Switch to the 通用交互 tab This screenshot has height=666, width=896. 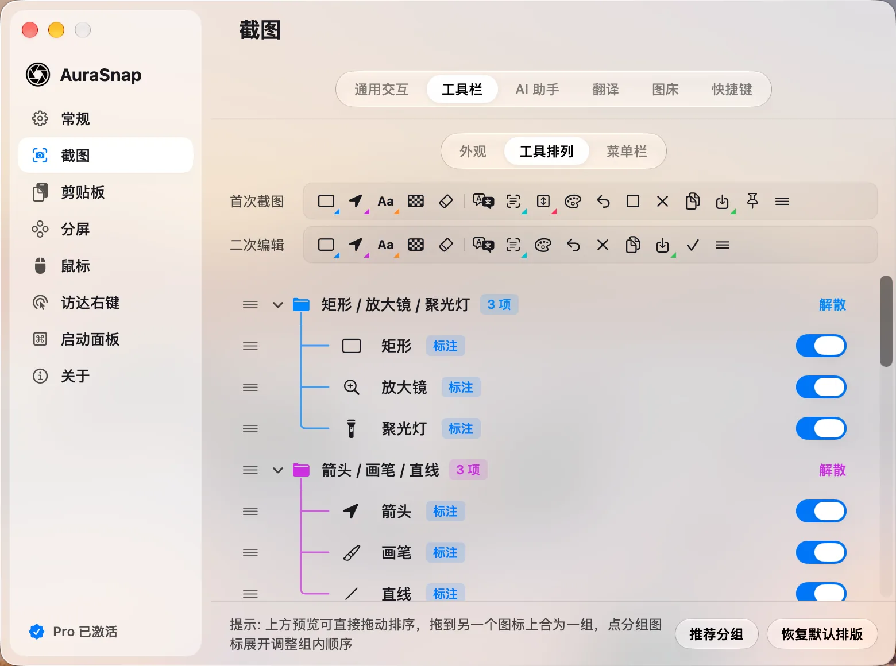[x=381, y=90]
